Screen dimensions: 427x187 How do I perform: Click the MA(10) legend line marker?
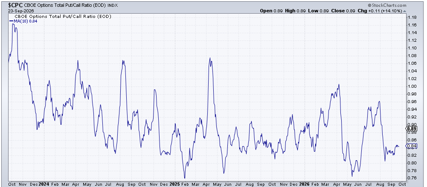click(x=11, y=21)
